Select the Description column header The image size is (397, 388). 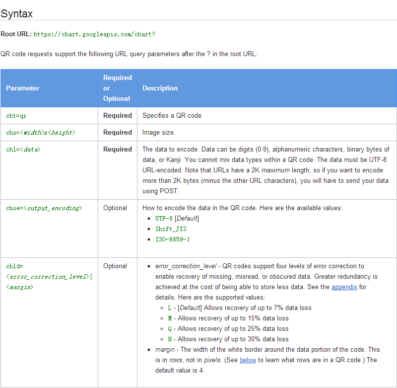pyautogui.click(x=160, y=88)
